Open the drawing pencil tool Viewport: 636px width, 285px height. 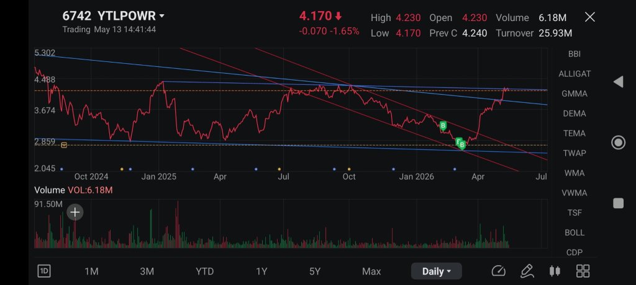click(527, 271)
